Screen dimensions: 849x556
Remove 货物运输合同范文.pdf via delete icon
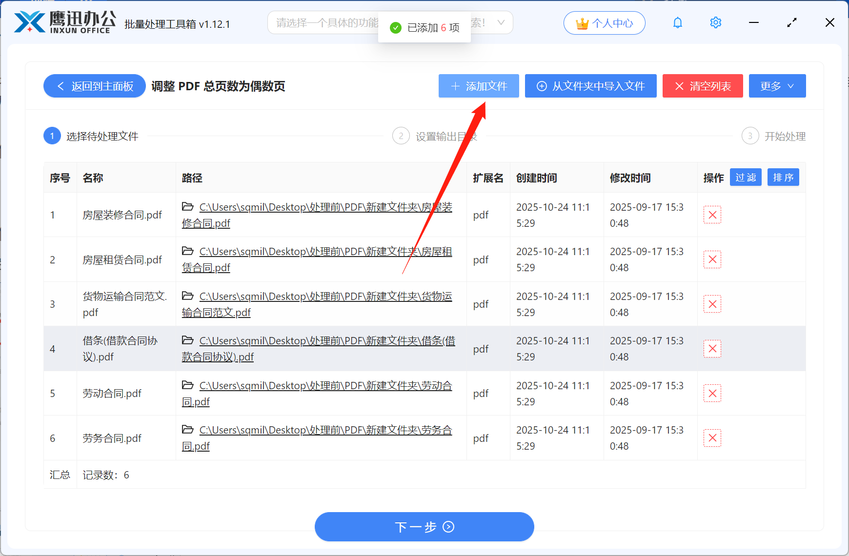[712, 304]
